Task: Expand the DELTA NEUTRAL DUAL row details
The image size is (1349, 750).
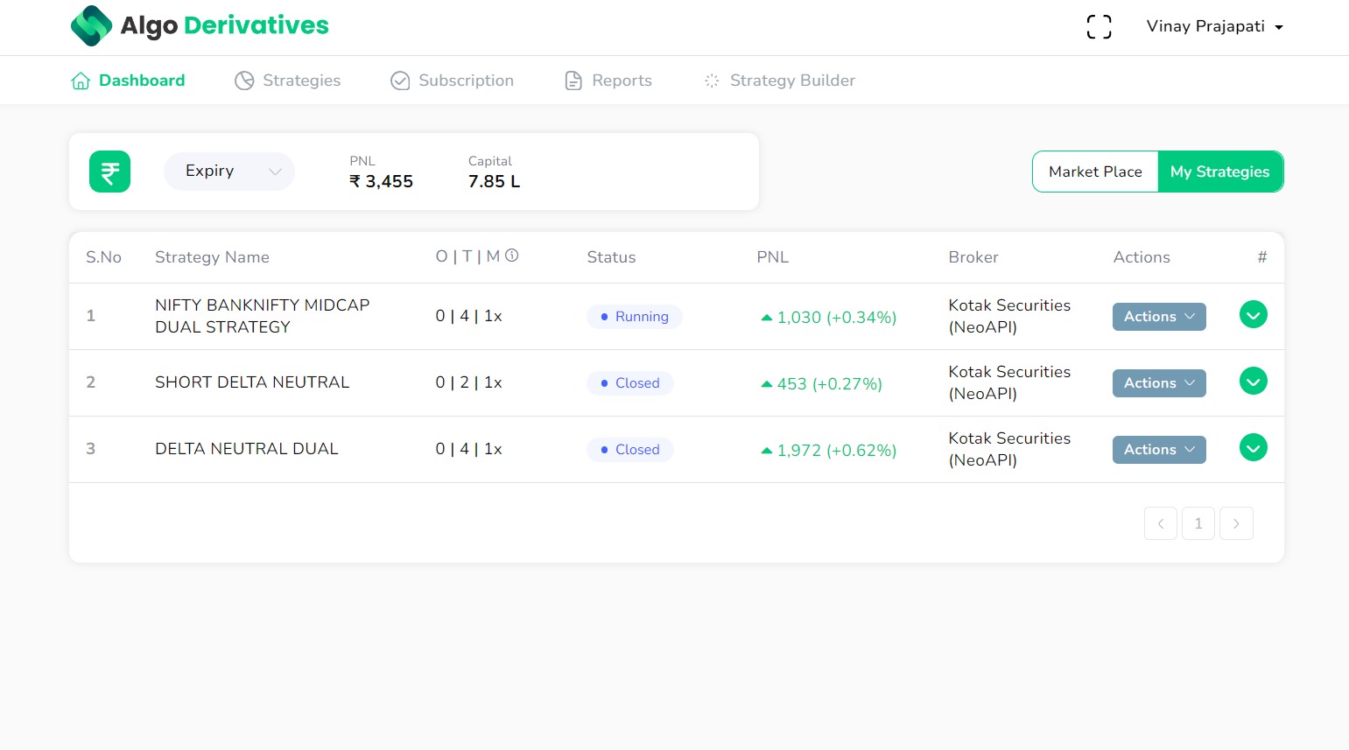Action: pyautogui.click(x=1253, y=448)
